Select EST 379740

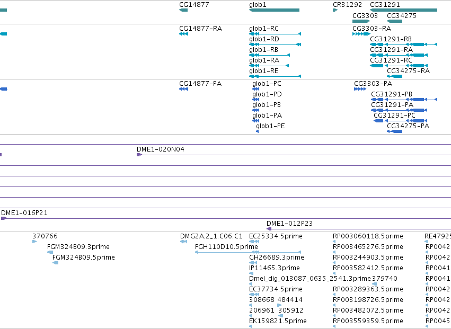[385, 279]
